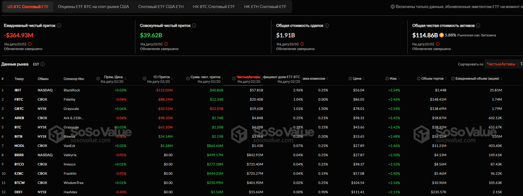Screen dimensions: 523x196
Task: Open info icon beside Совокупный чистый приток
Action: click(x=194, y=26)
